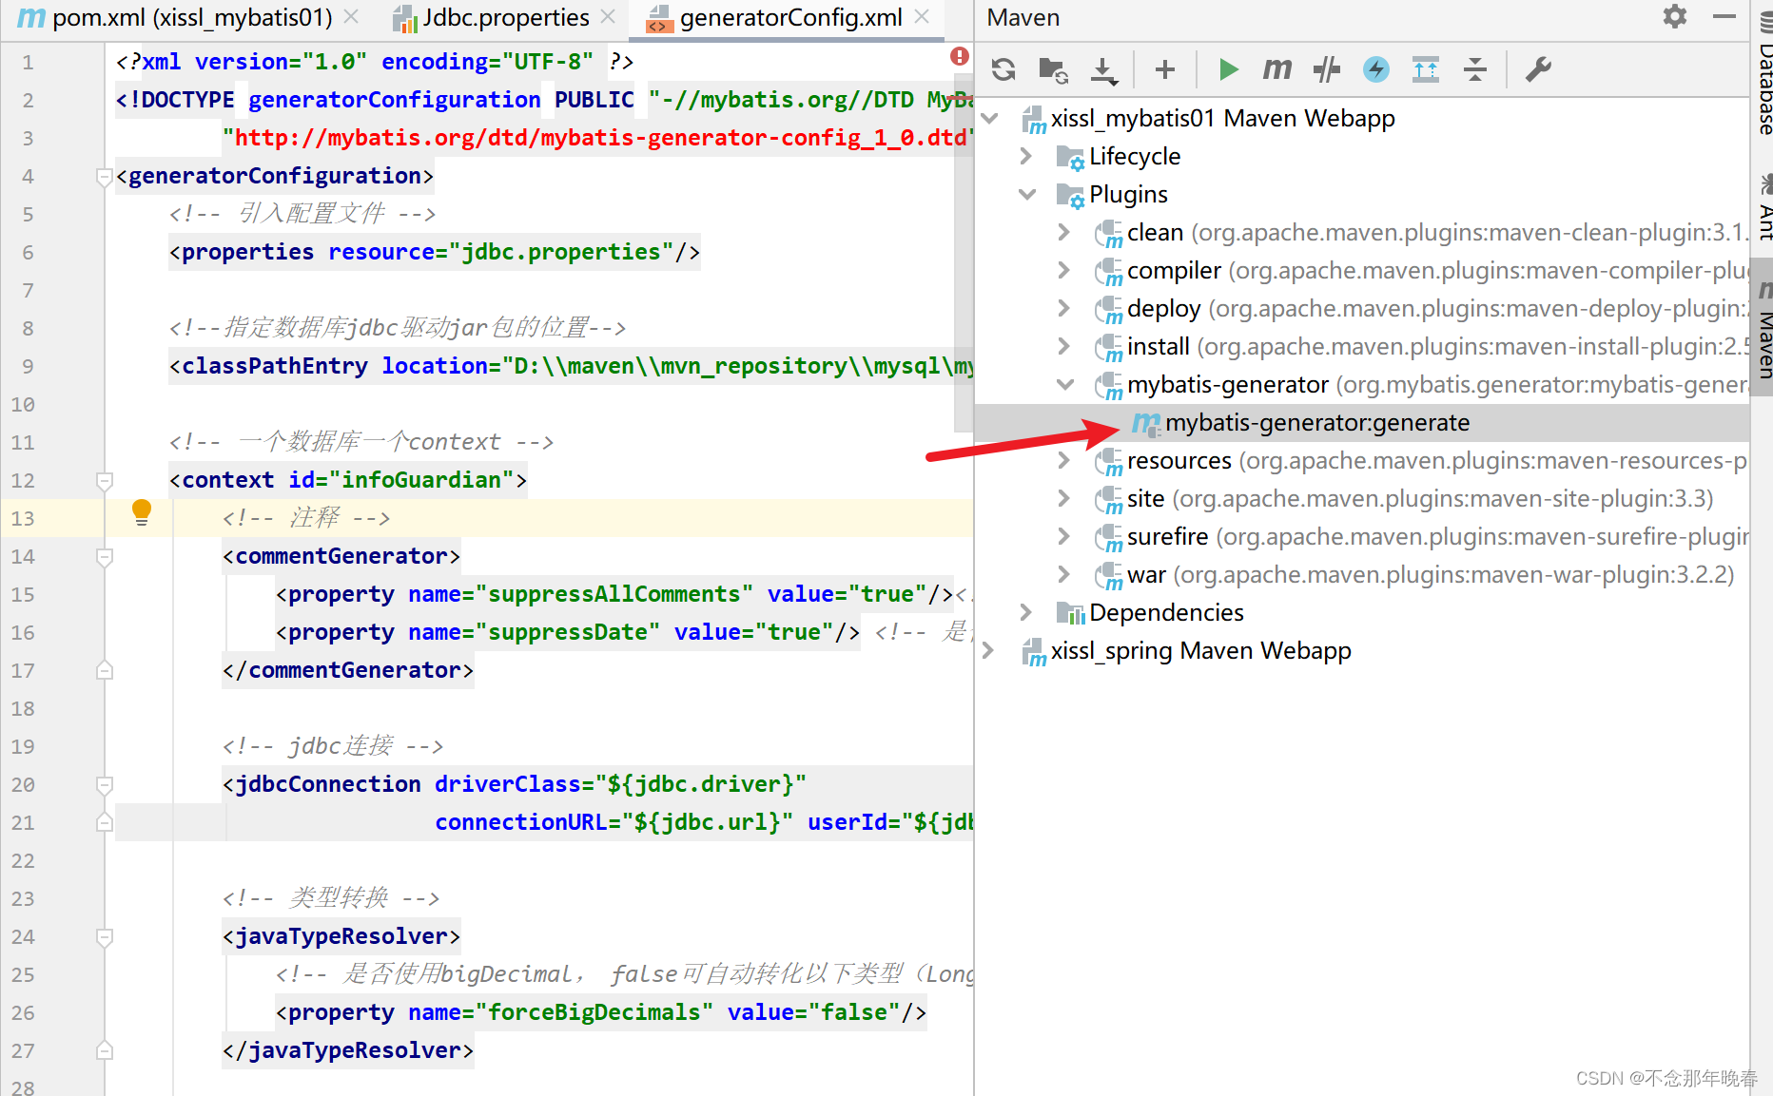The width and height of the screenshot is (1773, 1096).
Task: Switch to pom.xml tab
Action: click(192, 17)
